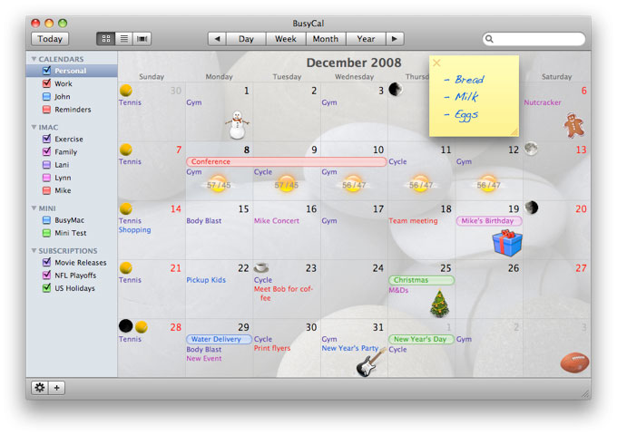Select the Team meeting event

(413, 221)
